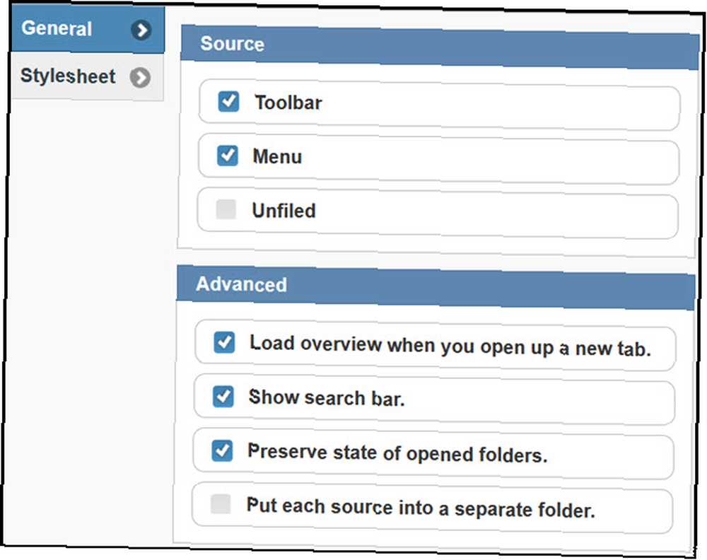Viewport: 707px width, 560px height.
Task: Click the Source section header
Action: click(440, 47)
